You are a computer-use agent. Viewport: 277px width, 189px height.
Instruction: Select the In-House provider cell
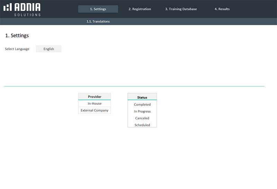(x=95, y=103)
